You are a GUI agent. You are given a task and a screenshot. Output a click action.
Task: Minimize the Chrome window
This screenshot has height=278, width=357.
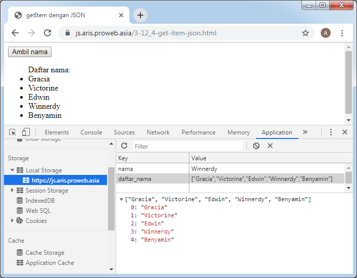pyautogui.click(x=309, y=6)
